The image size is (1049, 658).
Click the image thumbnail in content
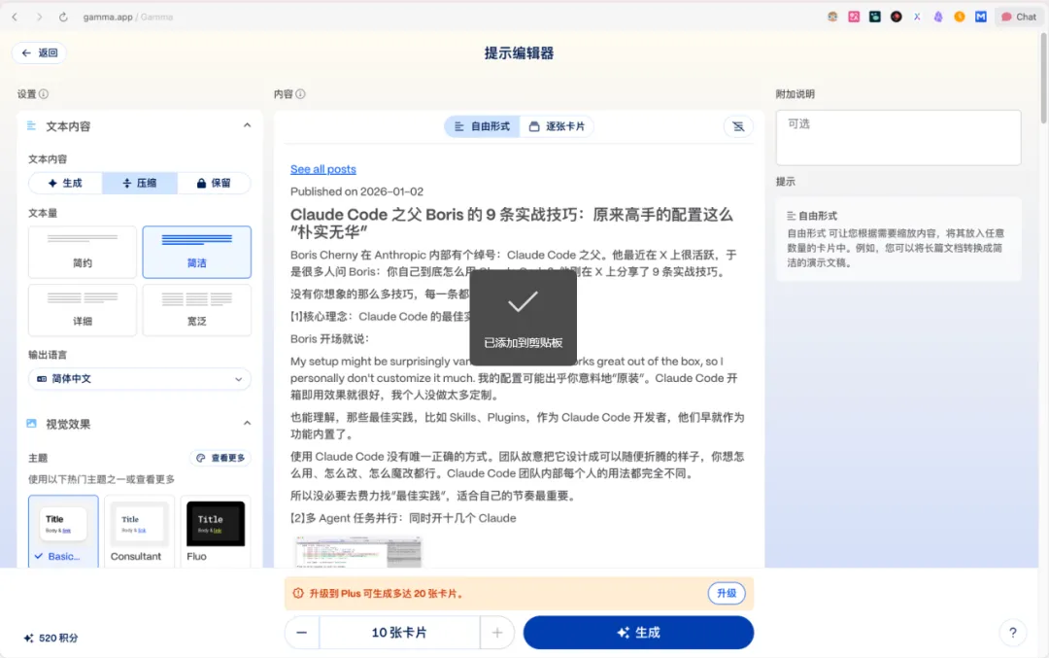pos(358,551)
